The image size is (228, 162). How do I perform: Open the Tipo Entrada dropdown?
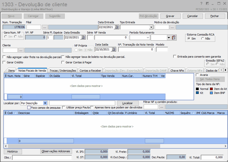point(151,27)
